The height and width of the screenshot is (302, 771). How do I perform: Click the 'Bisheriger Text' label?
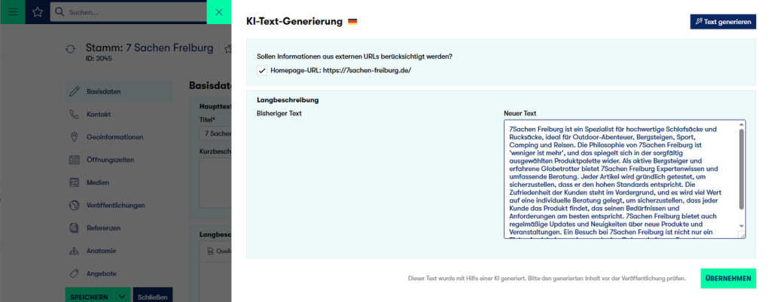(x=279, y=113)
